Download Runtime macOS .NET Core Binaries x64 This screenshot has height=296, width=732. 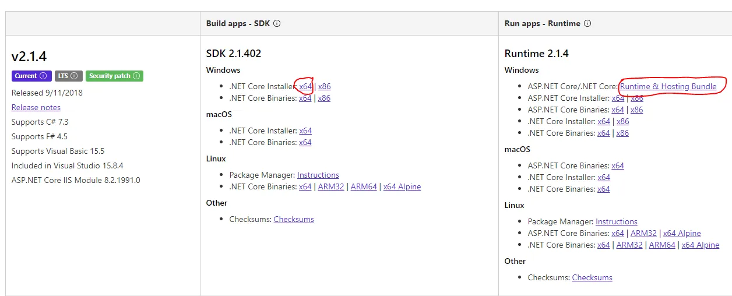click(604, 189)
